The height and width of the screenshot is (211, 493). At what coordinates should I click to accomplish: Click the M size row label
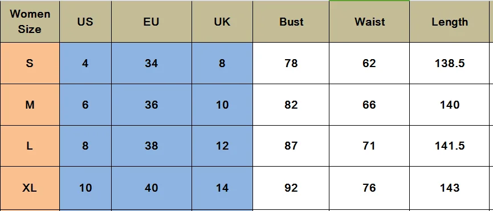click(30, 105)
